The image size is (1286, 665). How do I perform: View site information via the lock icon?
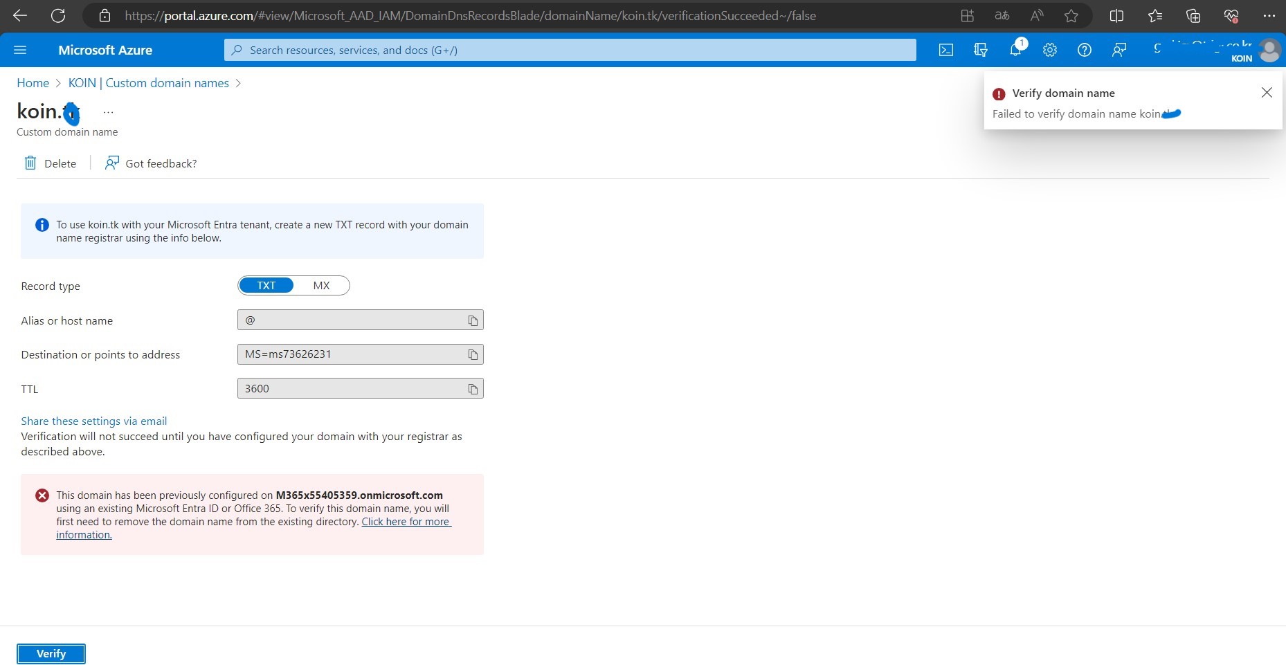pyautogui.click(x=105, y=15)
